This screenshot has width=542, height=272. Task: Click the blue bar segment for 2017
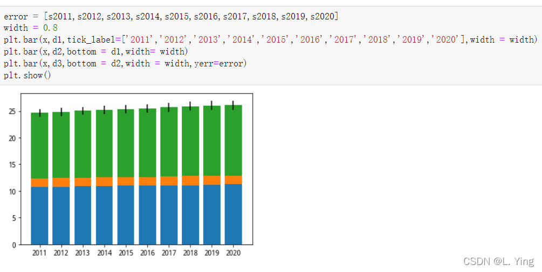[169, 215]
